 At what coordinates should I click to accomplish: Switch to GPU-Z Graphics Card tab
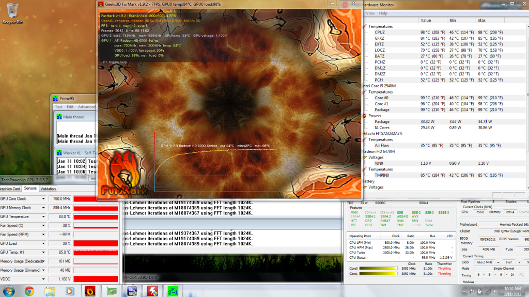[x=11, y=189]
